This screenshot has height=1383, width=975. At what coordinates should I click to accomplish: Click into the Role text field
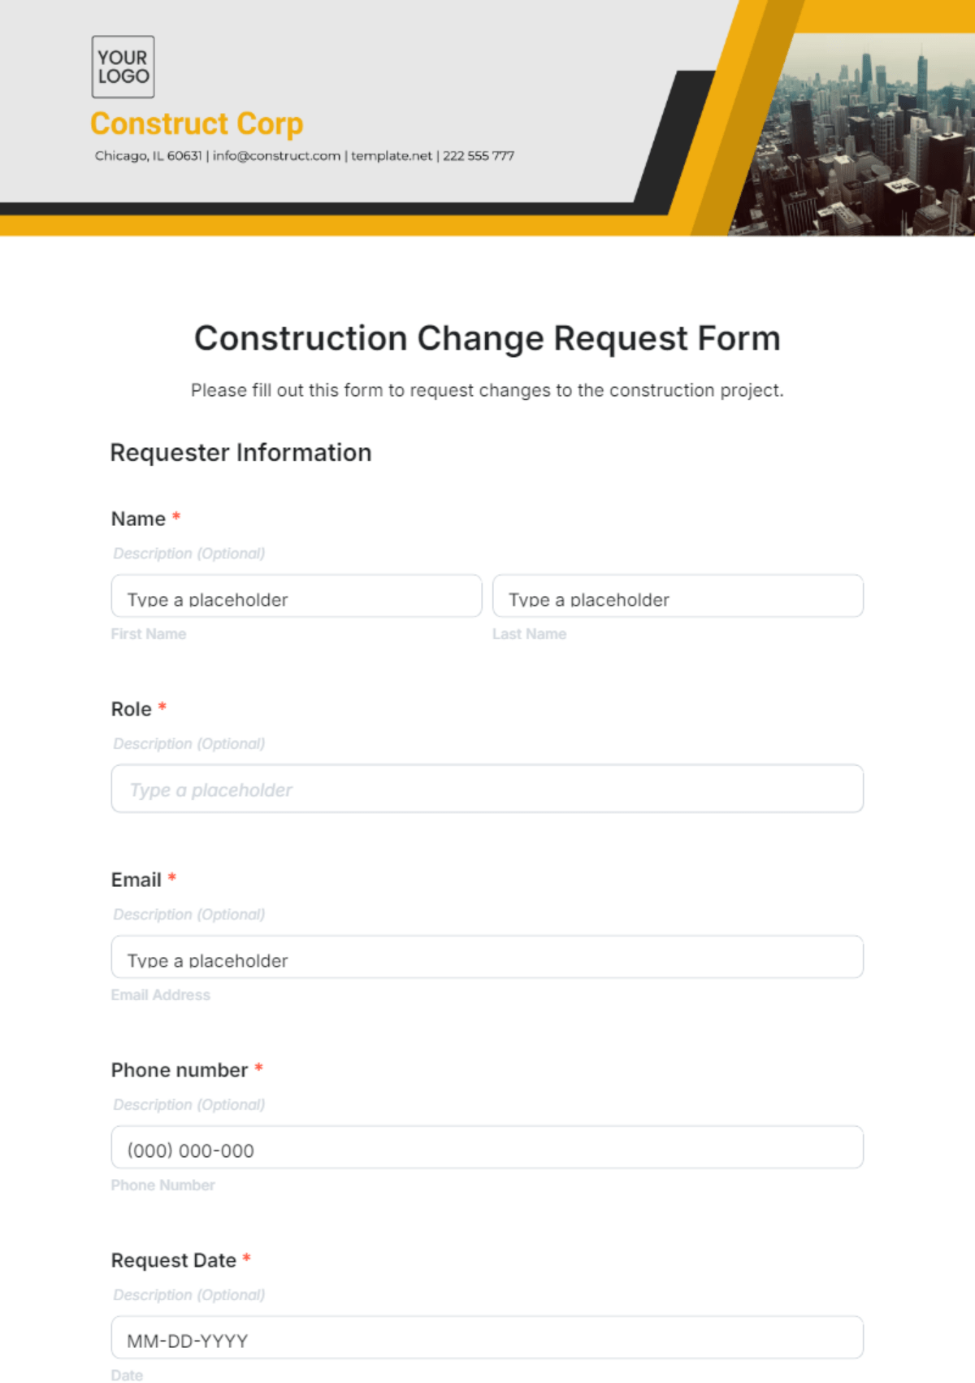487,789
